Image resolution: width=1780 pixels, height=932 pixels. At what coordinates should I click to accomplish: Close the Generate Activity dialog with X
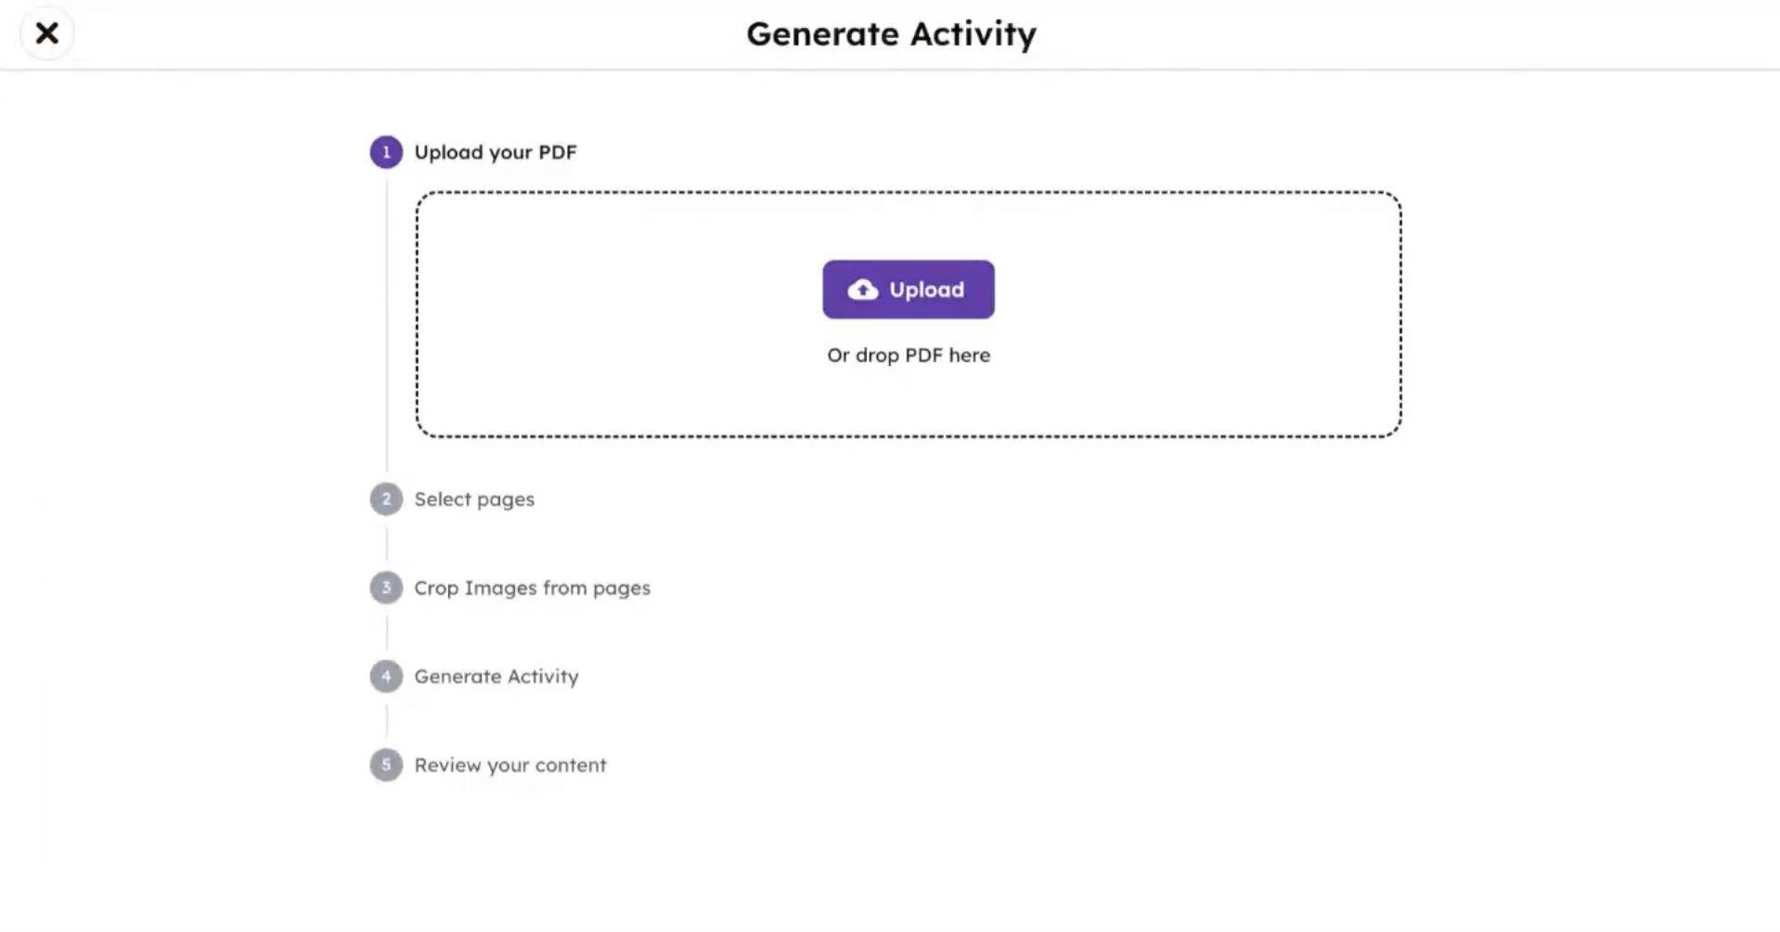coord(46,33)
